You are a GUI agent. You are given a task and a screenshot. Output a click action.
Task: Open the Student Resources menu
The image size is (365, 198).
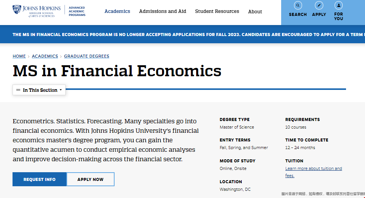pos(217,11)
